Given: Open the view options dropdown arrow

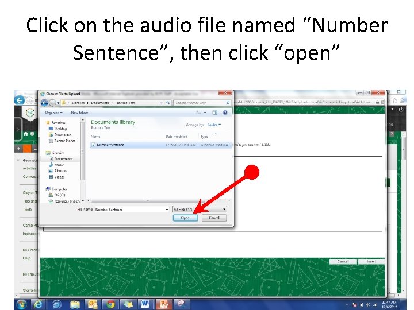Looking at the screenshot, I should coord(205,113).
